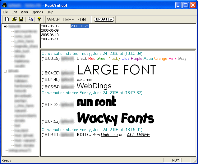
Task: Open the File menu
Action: [5, 12]
